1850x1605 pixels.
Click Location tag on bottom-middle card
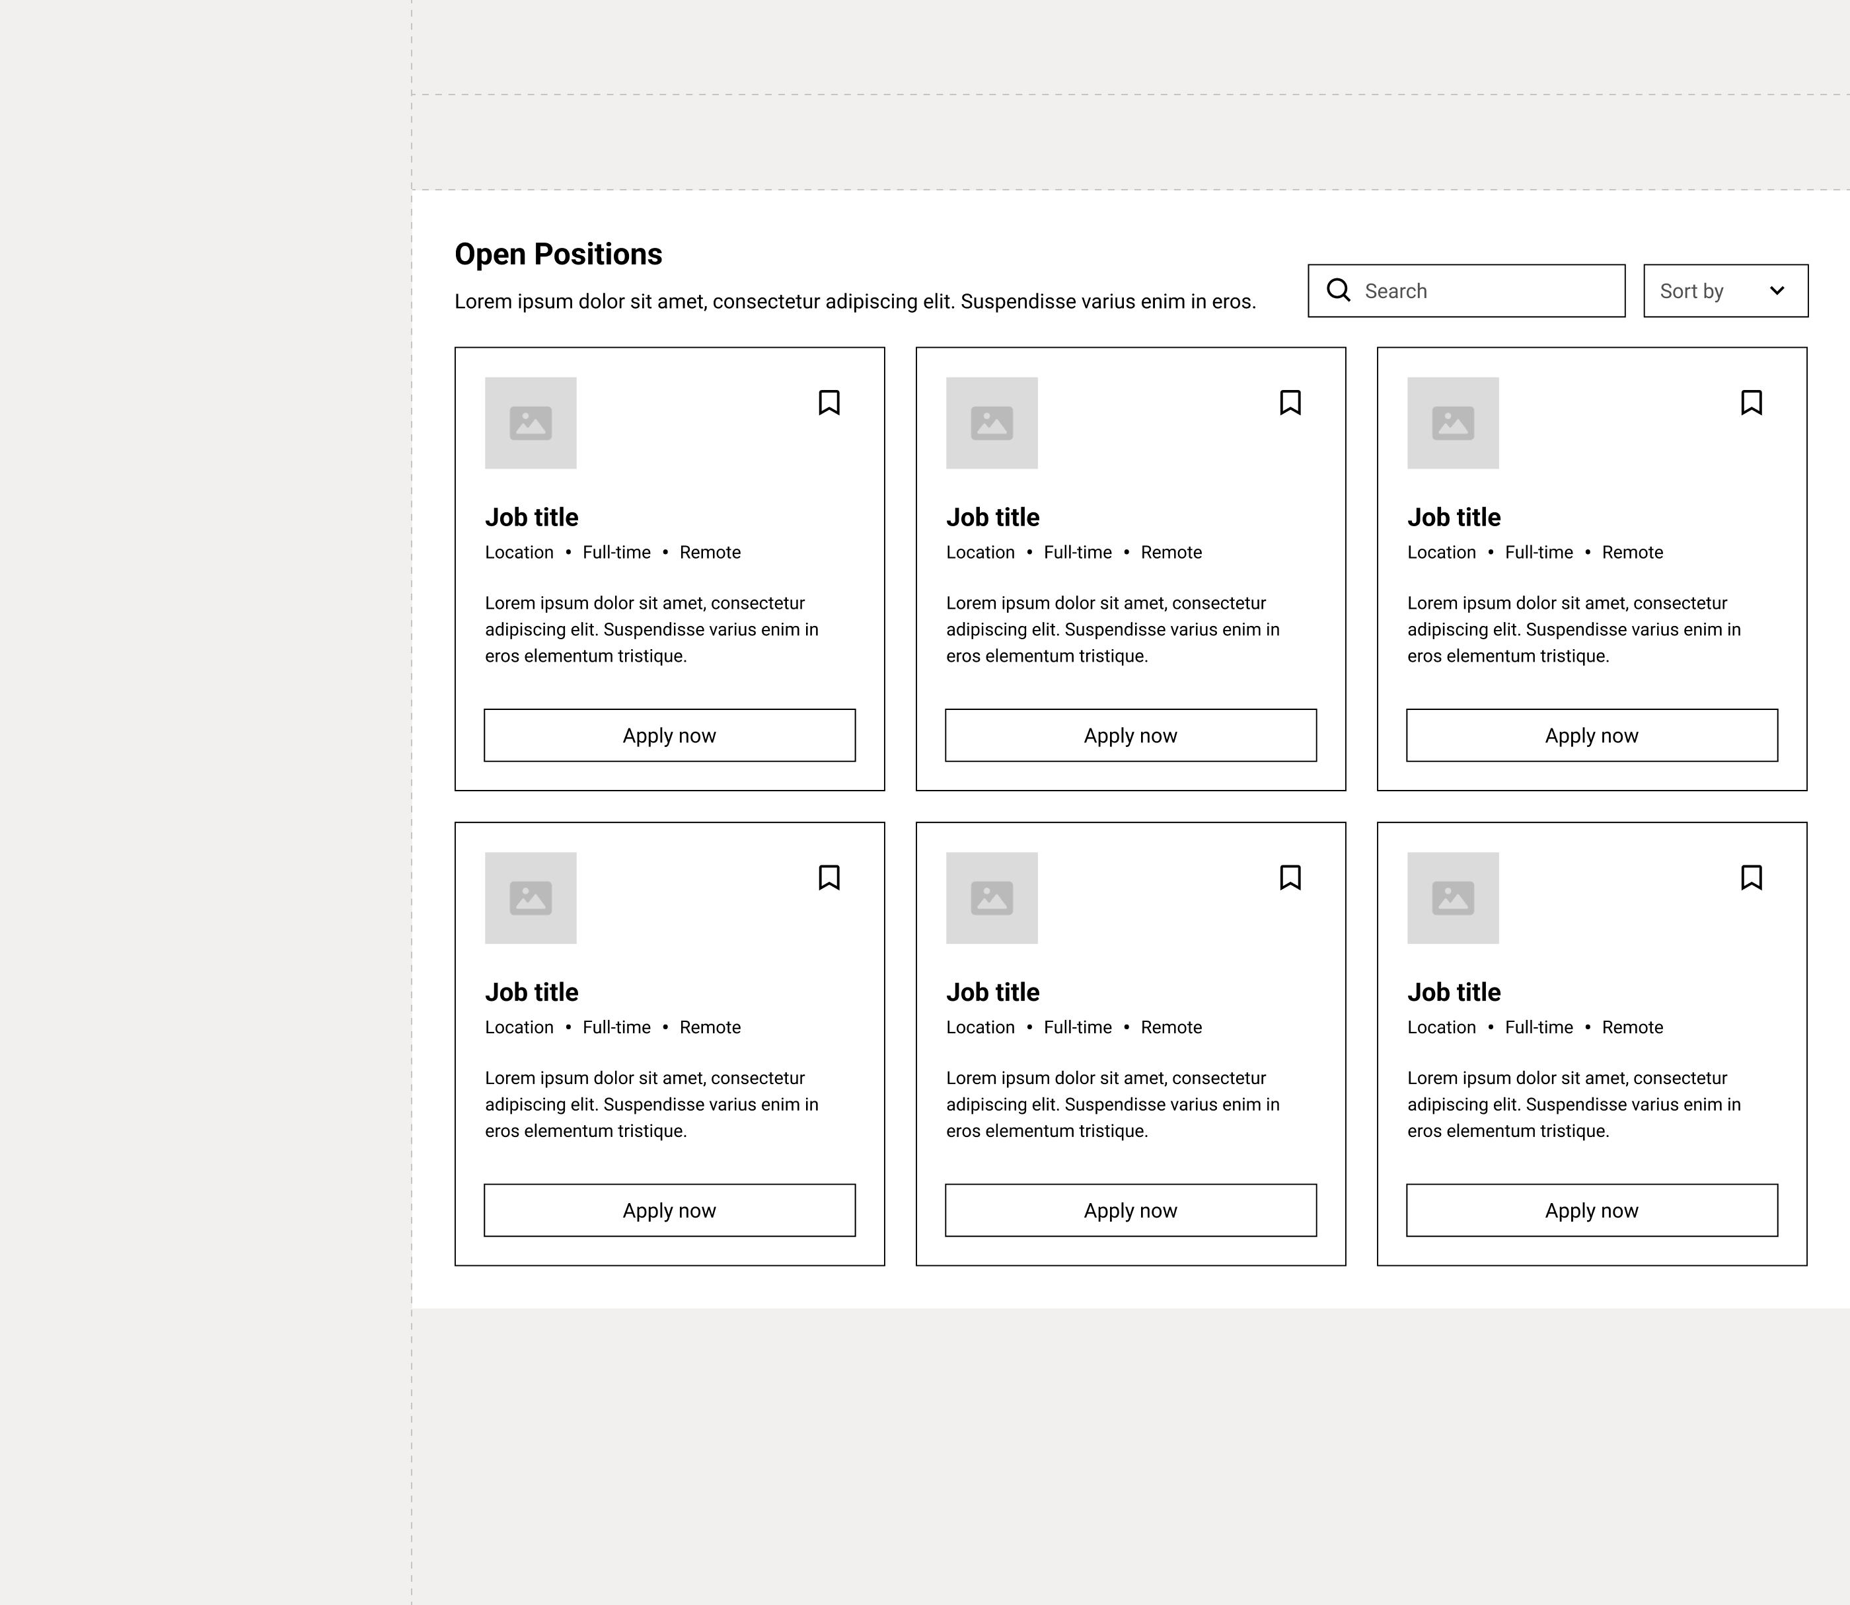(x=980, y=1027)
